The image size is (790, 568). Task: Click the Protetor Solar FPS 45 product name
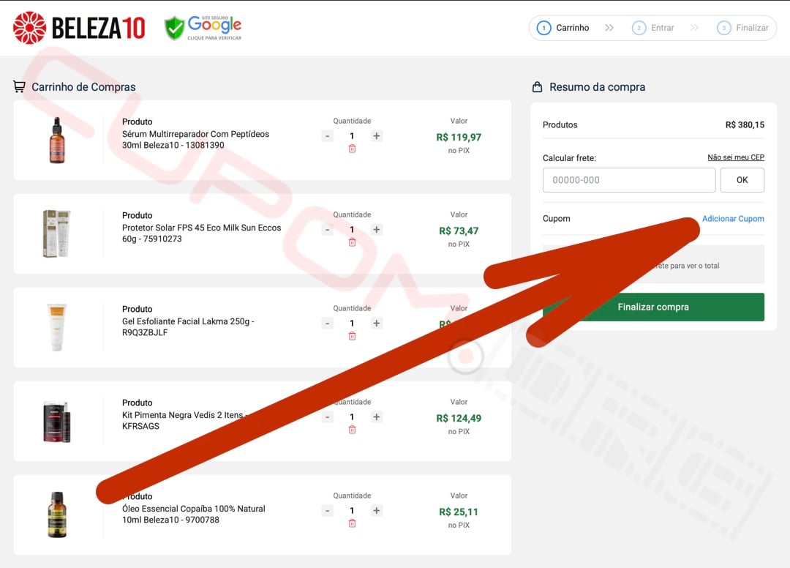201,233
